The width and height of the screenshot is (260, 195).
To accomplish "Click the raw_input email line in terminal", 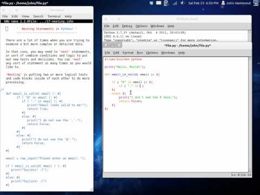I will point(46,158).
